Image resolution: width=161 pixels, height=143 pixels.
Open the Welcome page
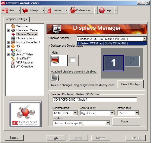pyautogui.click(x=22, y=26)
